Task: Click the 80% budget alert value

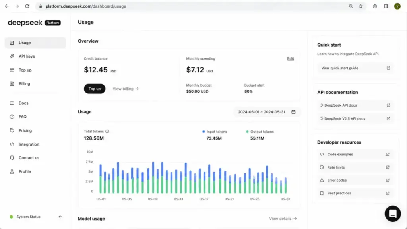Action: tap(248, 91)
